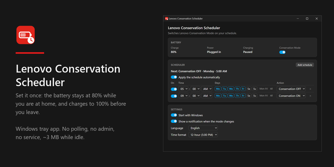
Task: Open the Conservation OFF action dropdown
Action: coord(291,89)
